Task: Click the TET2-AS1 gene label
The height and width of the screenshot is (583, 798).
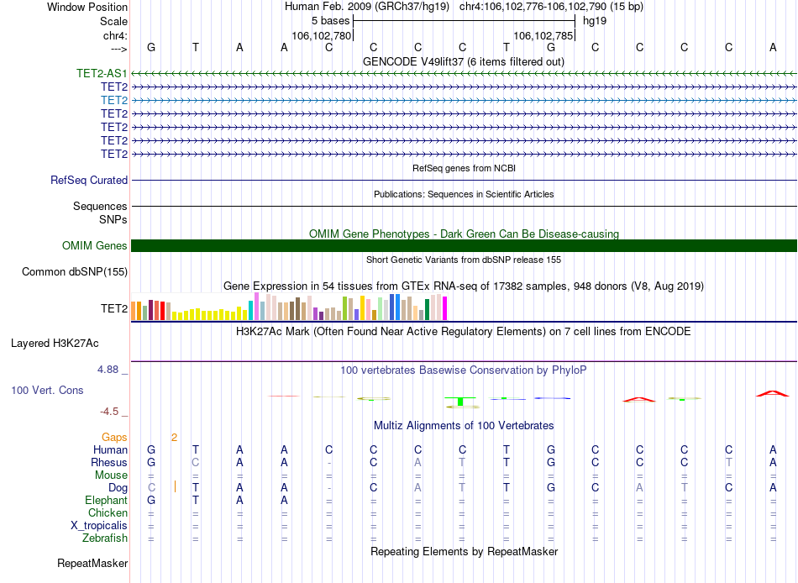Action: click(102, 73)
